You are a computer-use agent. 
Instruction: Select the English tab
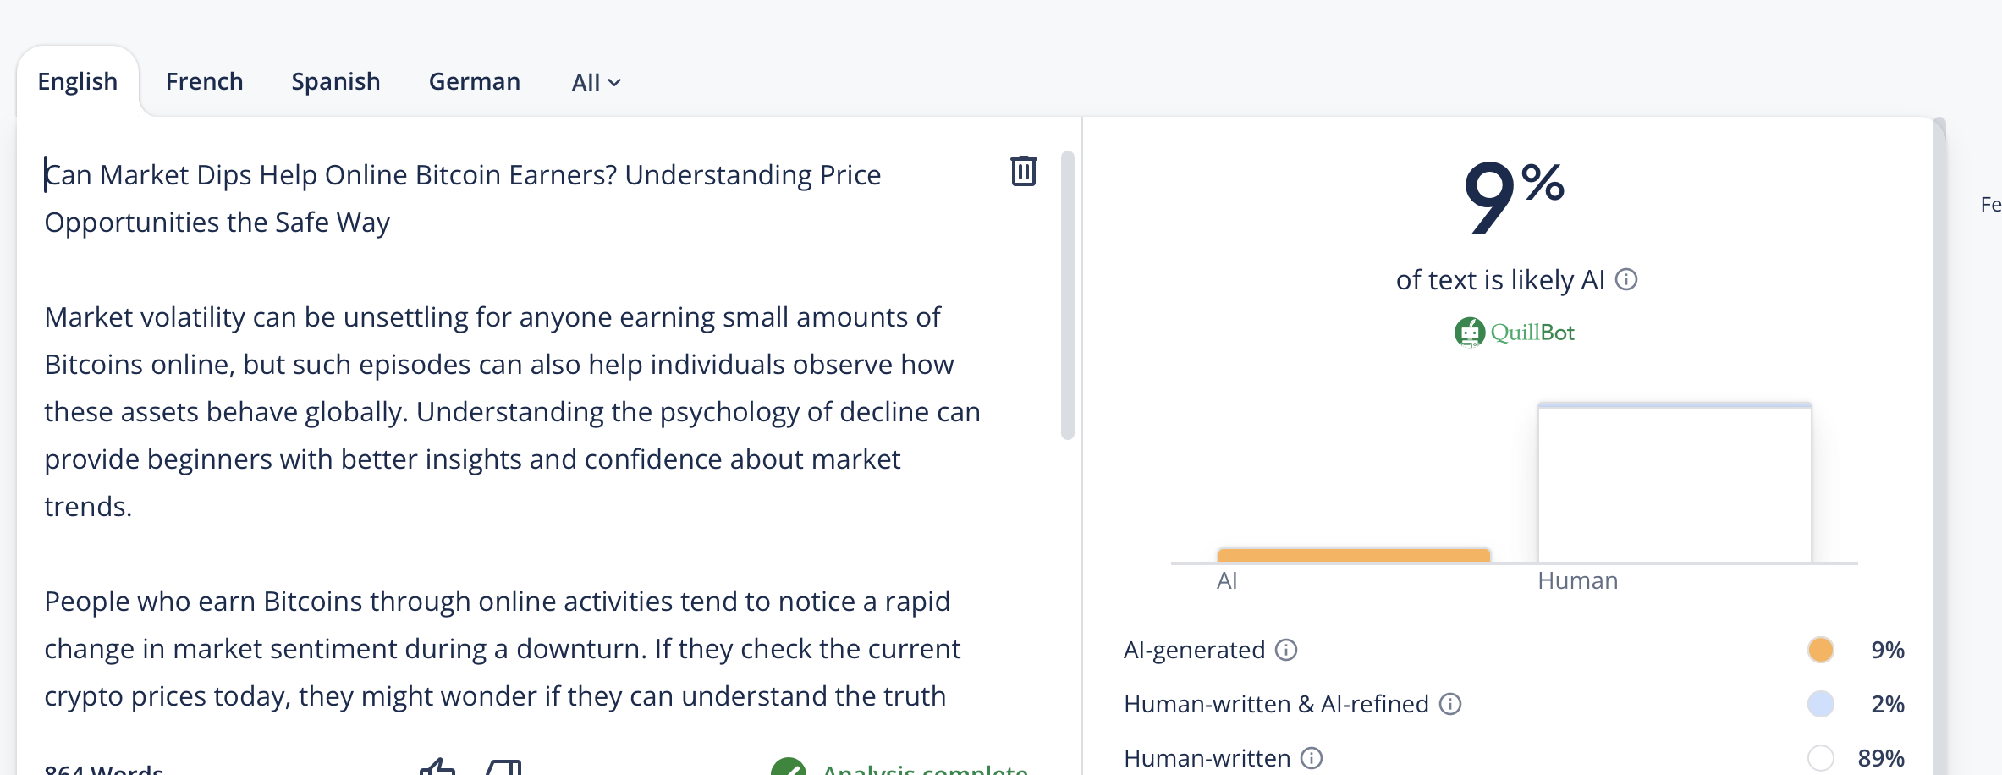coord(78,81)
